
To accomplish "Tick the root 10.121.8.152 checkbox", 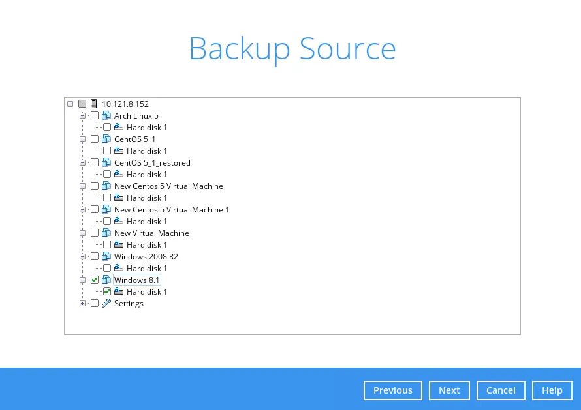I will [82, 104].
